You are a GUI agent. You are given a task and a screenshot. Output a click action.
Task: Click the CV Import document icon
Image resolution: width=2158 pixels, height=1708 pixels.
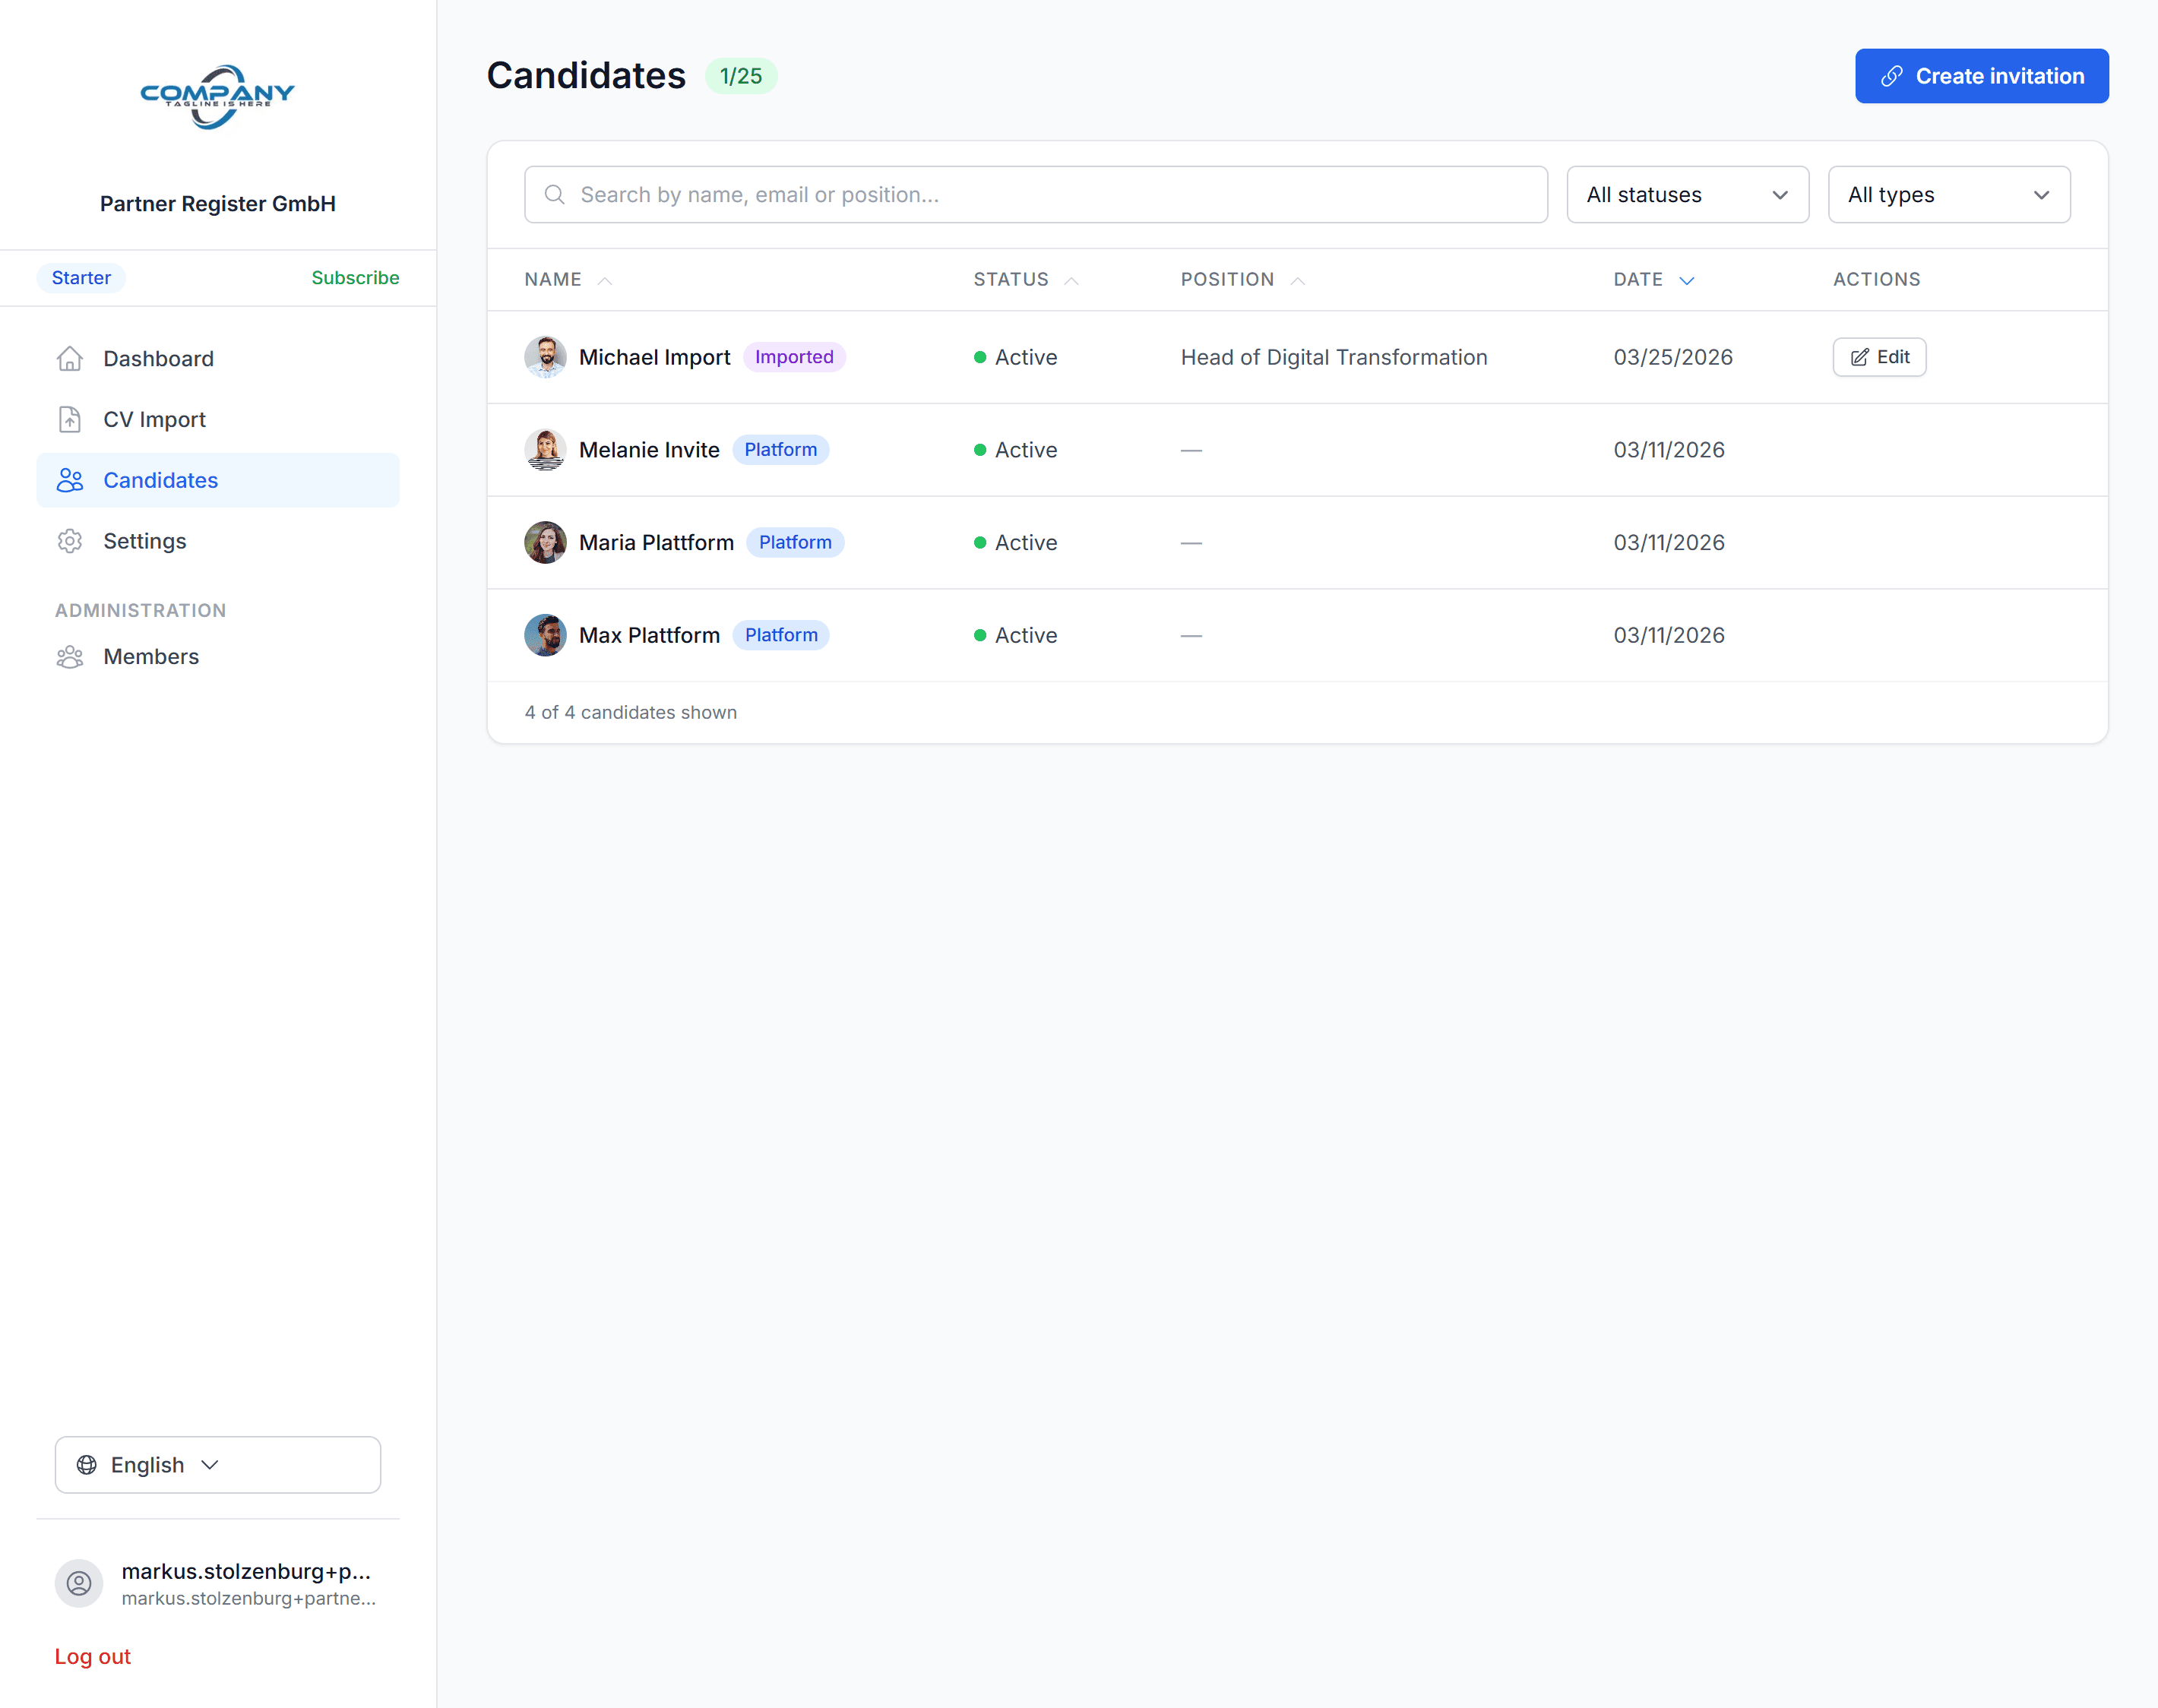click(70, 419)
